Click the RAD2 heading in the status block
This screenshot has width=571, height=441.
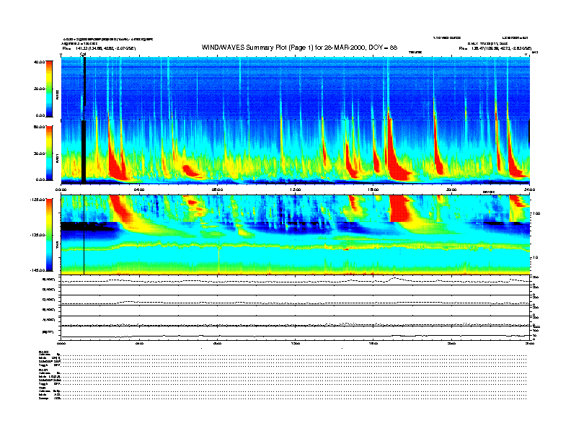point(44,352)
